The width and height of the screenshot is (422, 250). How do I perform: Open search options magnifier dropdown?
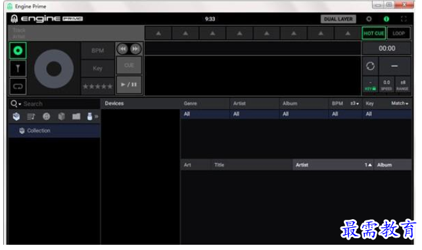(16, 104)
